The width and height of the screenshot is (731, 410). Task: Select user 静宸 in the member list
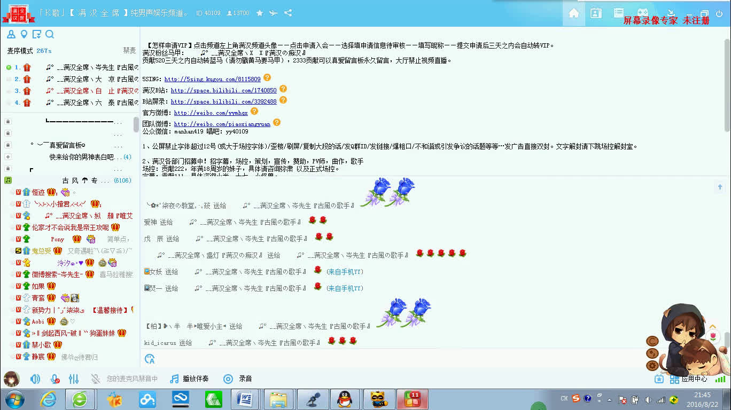[x=38, y=357]
